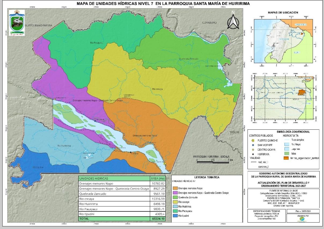Click the north arrow compass icon
The height and width of the screenshot is (229, 324).
point(233,20)
